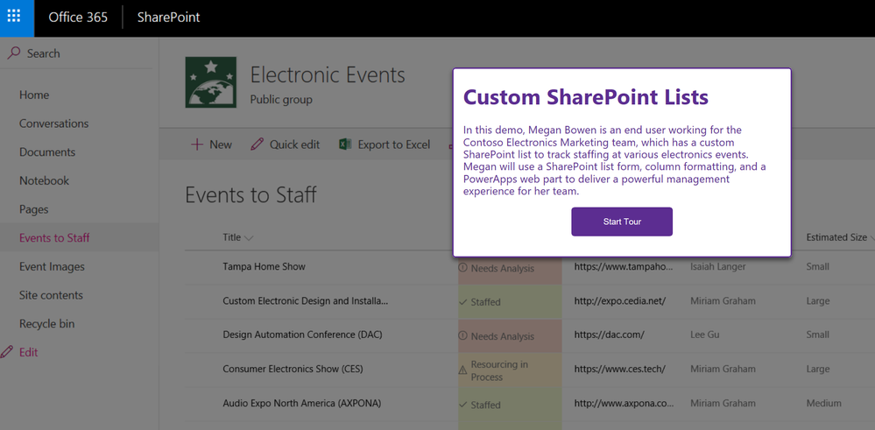The height and width of the screenshot is (430, 875).
Task: Click the Quick edit pencil icon
Action: point(257,145)
